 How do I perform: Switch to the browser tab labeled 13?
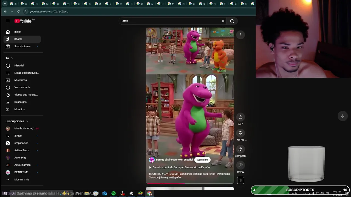(129, 4)
